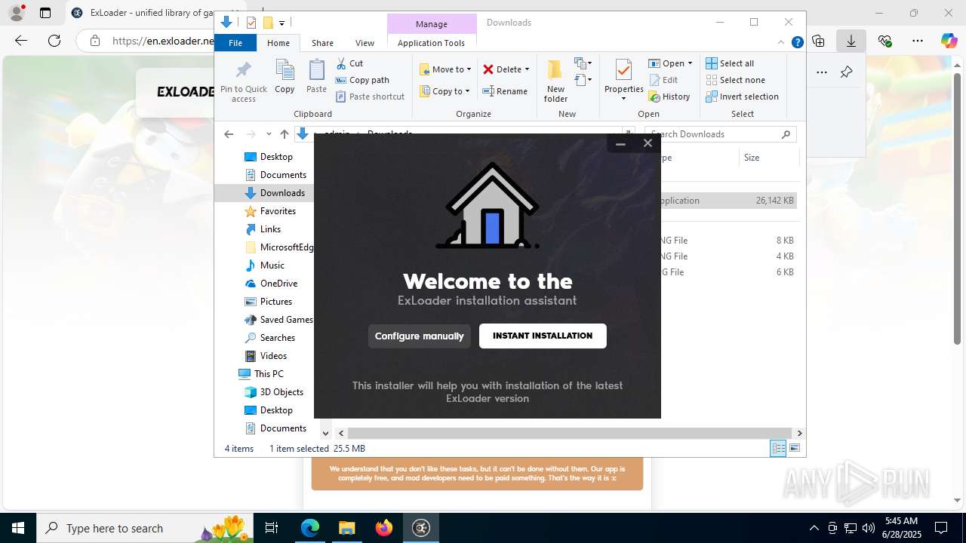Refresh the Edge browser page
Image resolution: width=966 pixels, height=543 pixels.
pyautogui.click(x=54, y=41)
